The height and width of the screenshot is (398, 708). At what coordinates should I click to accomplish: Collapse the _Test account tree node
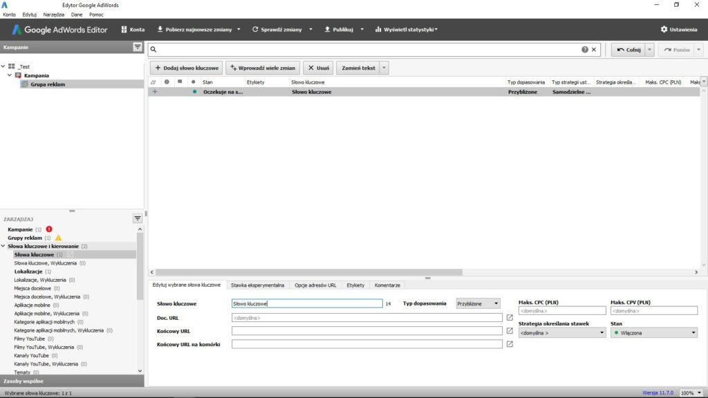coord(3,66)
